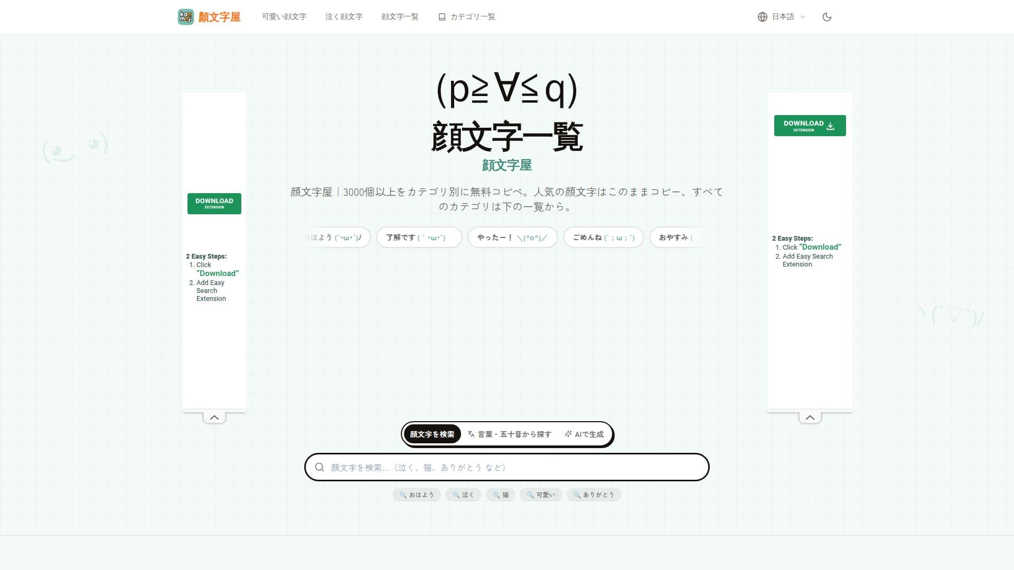Click the globe language icon
The width and height of the screenshot is (1014, 570).
tap(762, 17)
